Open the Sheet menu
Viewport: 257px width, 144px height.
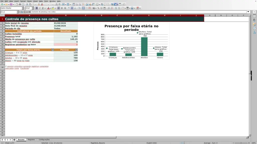click(x=35, y=1)
